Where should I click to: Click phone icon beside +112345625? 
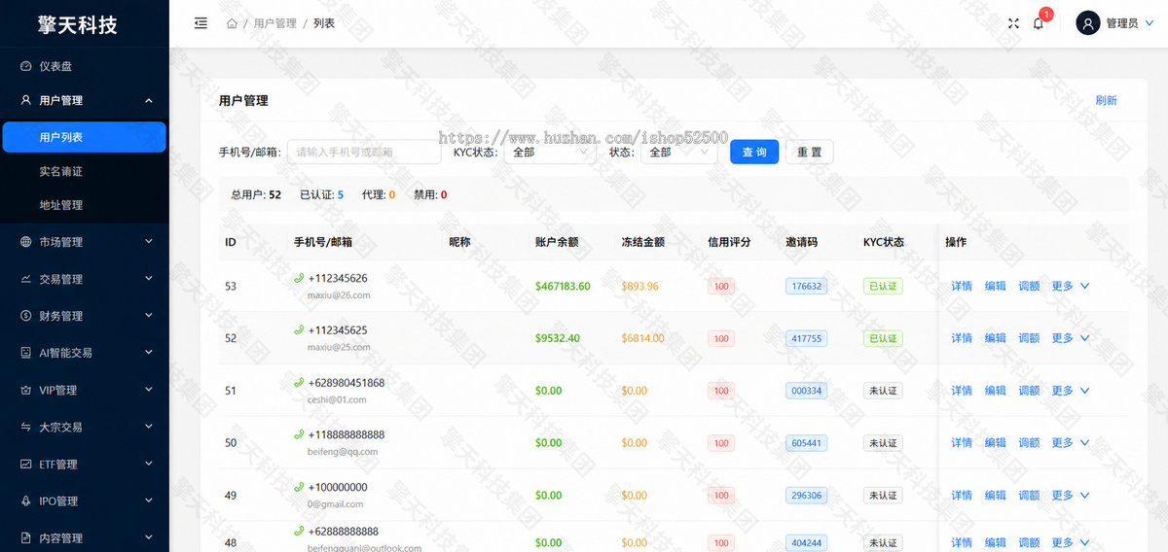[x=299, y=330]
